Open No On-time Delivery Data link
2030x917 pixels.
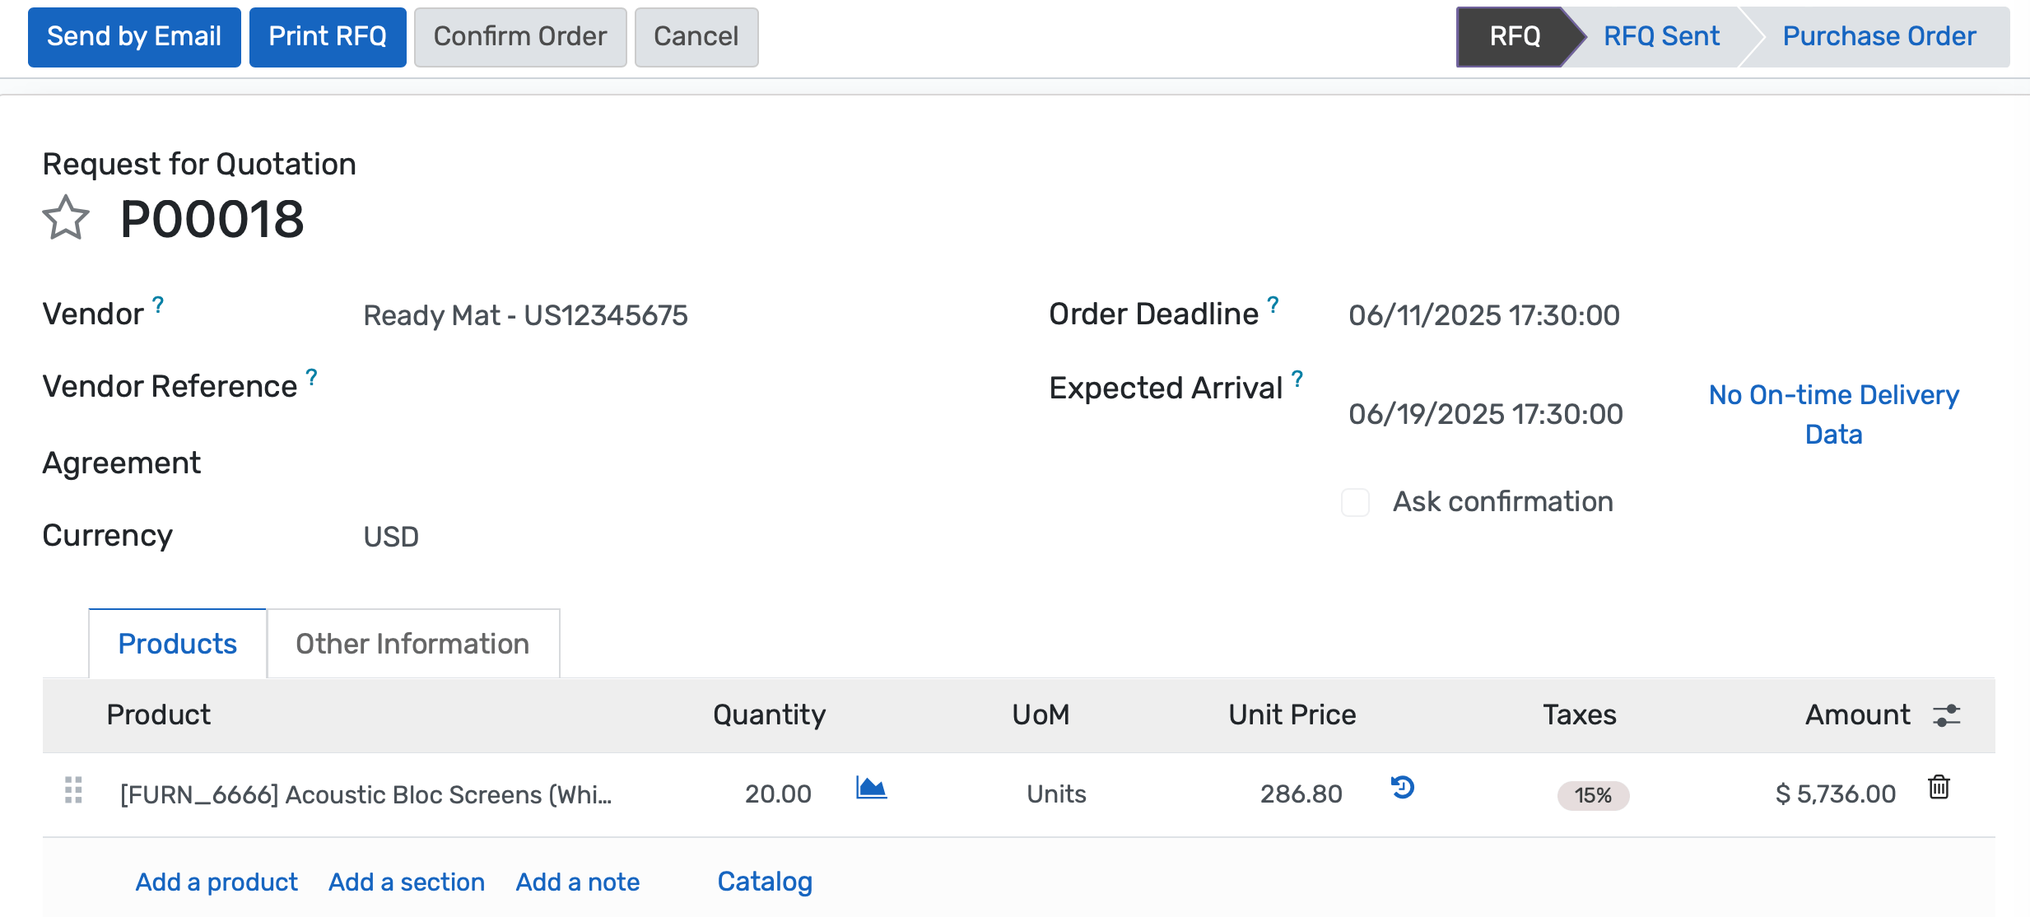[1833, 414]
